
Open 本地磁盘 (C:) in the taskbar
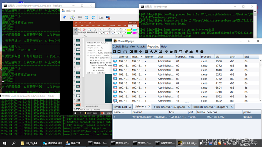pos(52,143)
